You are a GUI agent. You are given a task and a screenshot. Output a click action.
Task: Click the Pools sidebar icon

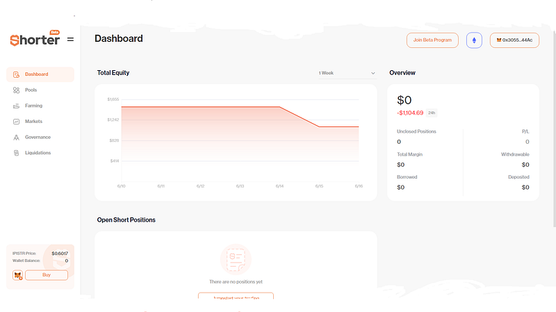(x=16, y=90)
